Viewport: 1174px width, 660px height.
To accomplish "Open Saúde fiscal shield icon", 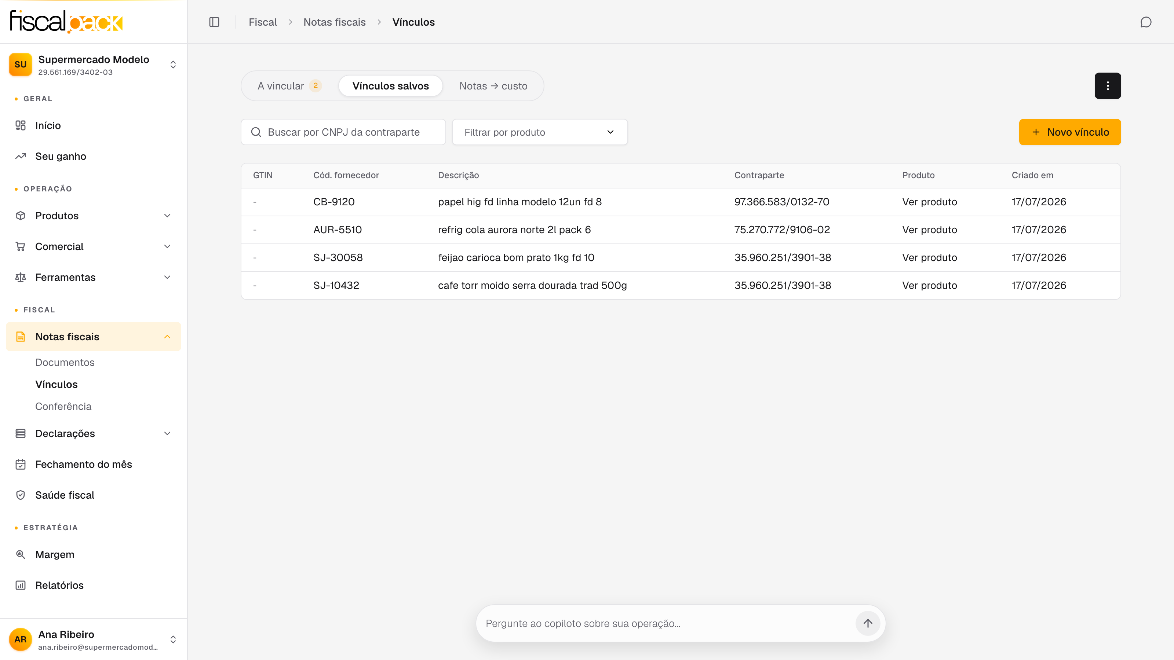I will [21, 495].
